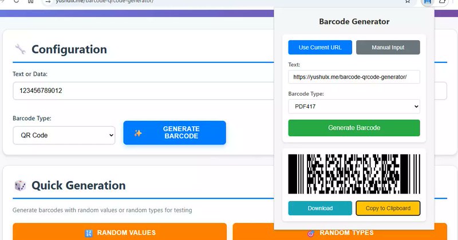Click the numbers icon on Random Values
Screen dimensions: 458x240
89,233
